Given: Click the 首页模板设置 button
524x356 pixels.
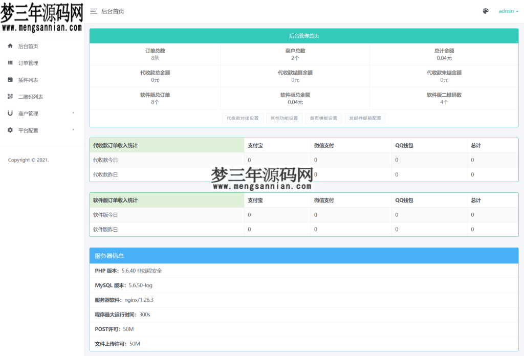Looking at the screenshot, I should [x=323, y=118].
